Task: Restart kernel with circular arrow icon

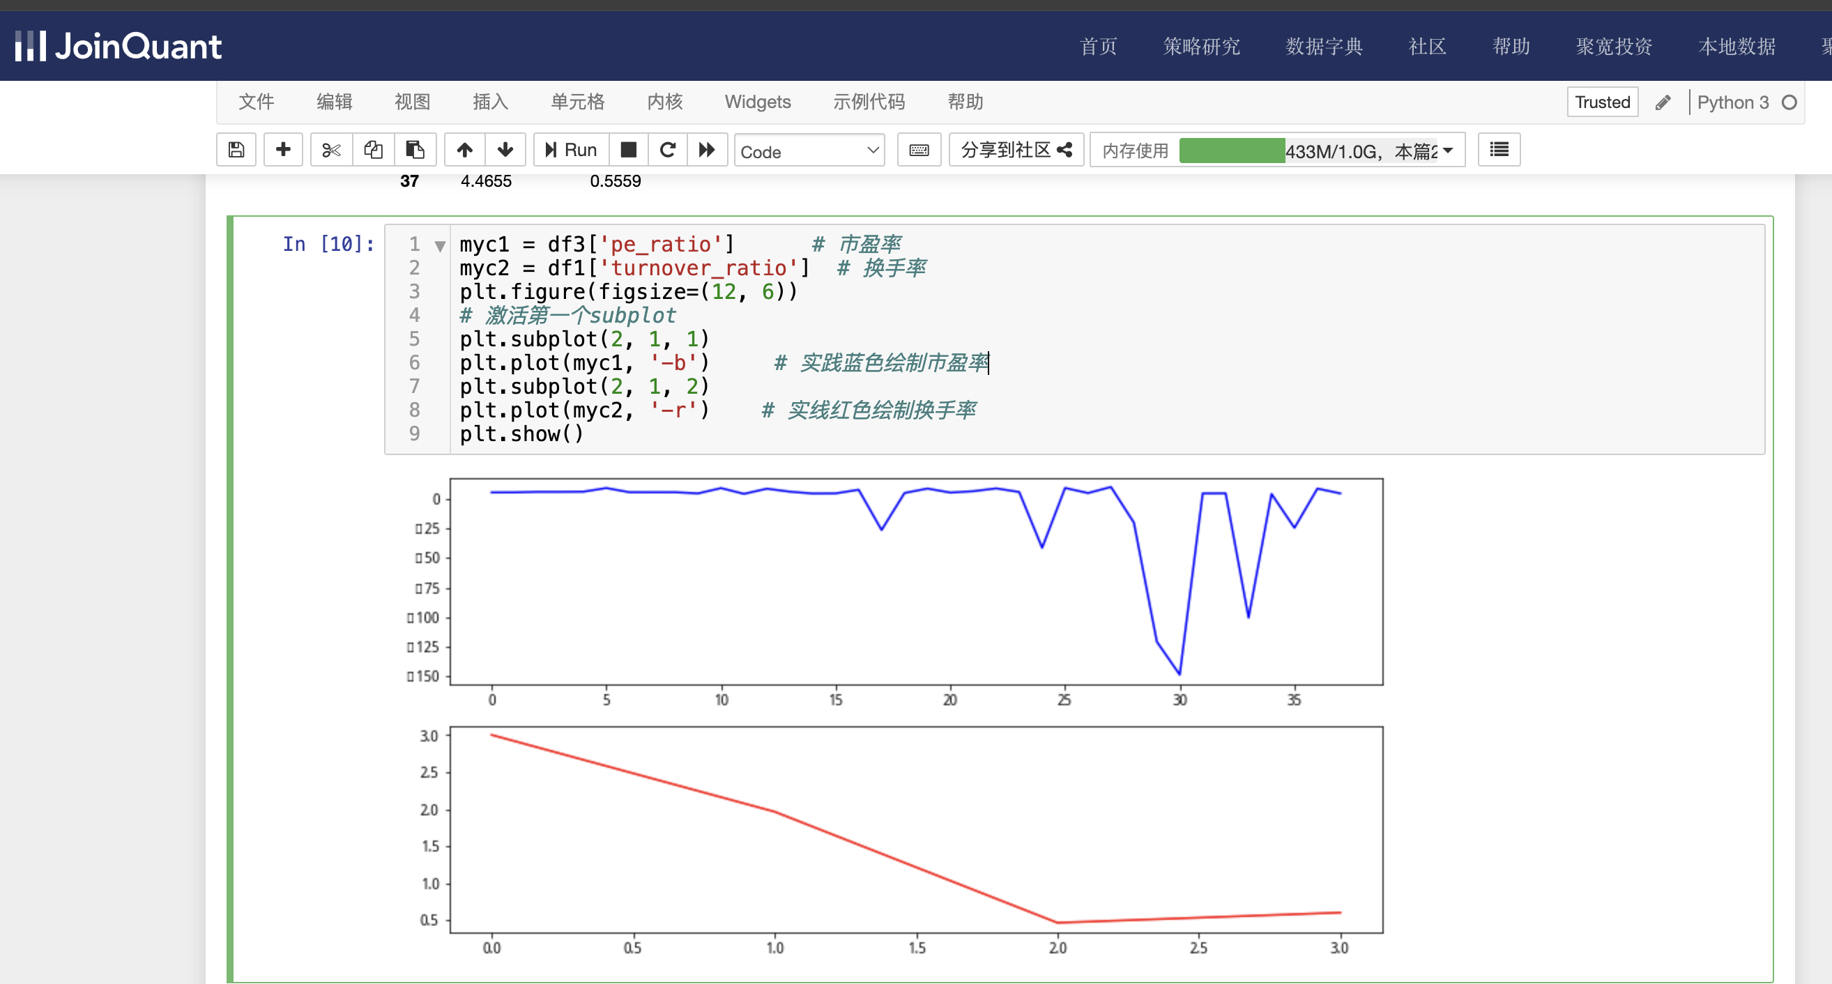Action: [668, 150]
